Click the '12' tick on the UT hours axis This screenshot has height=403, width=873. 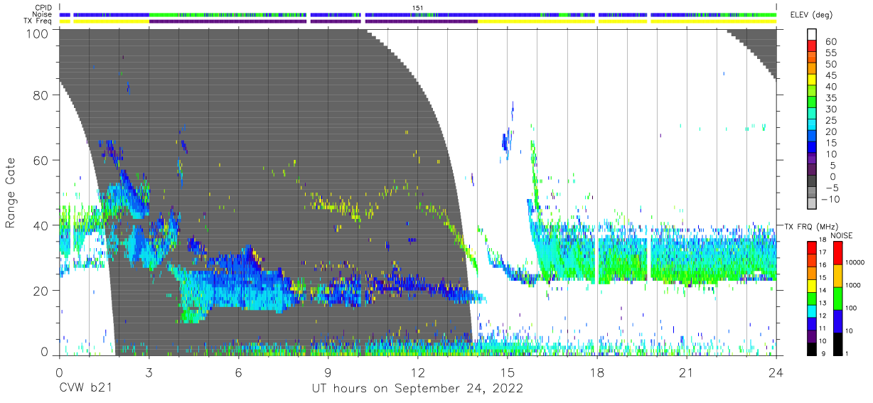[418, 372]
